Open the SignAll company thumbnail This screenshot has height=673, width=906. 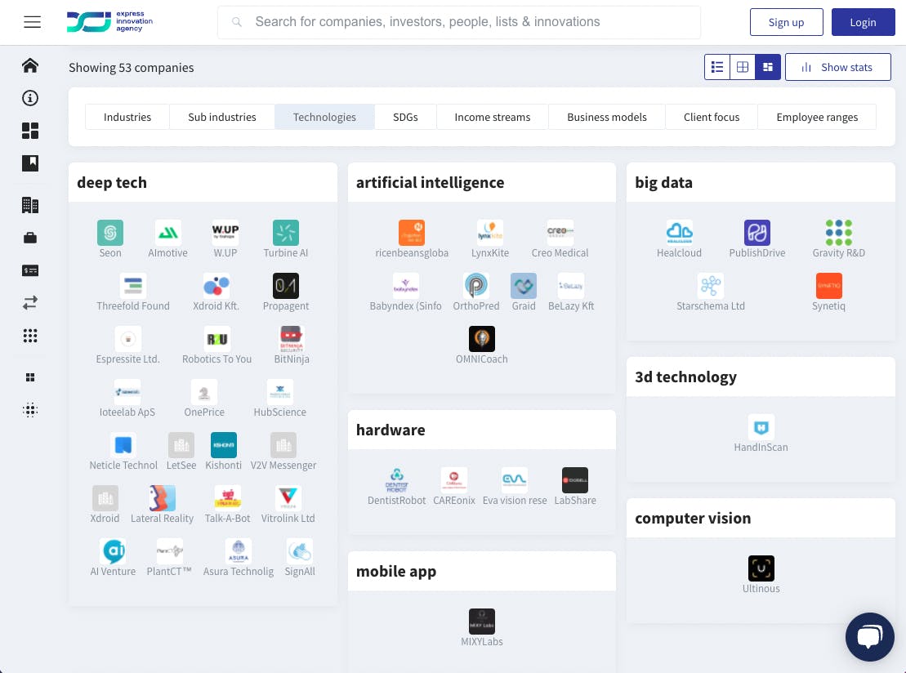coord(300,551)
